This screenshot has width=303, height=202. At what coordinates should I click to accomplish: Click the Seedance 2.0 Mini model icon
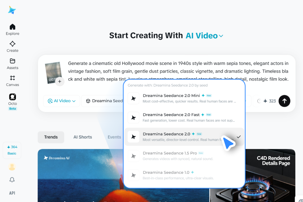pos(133,98)
